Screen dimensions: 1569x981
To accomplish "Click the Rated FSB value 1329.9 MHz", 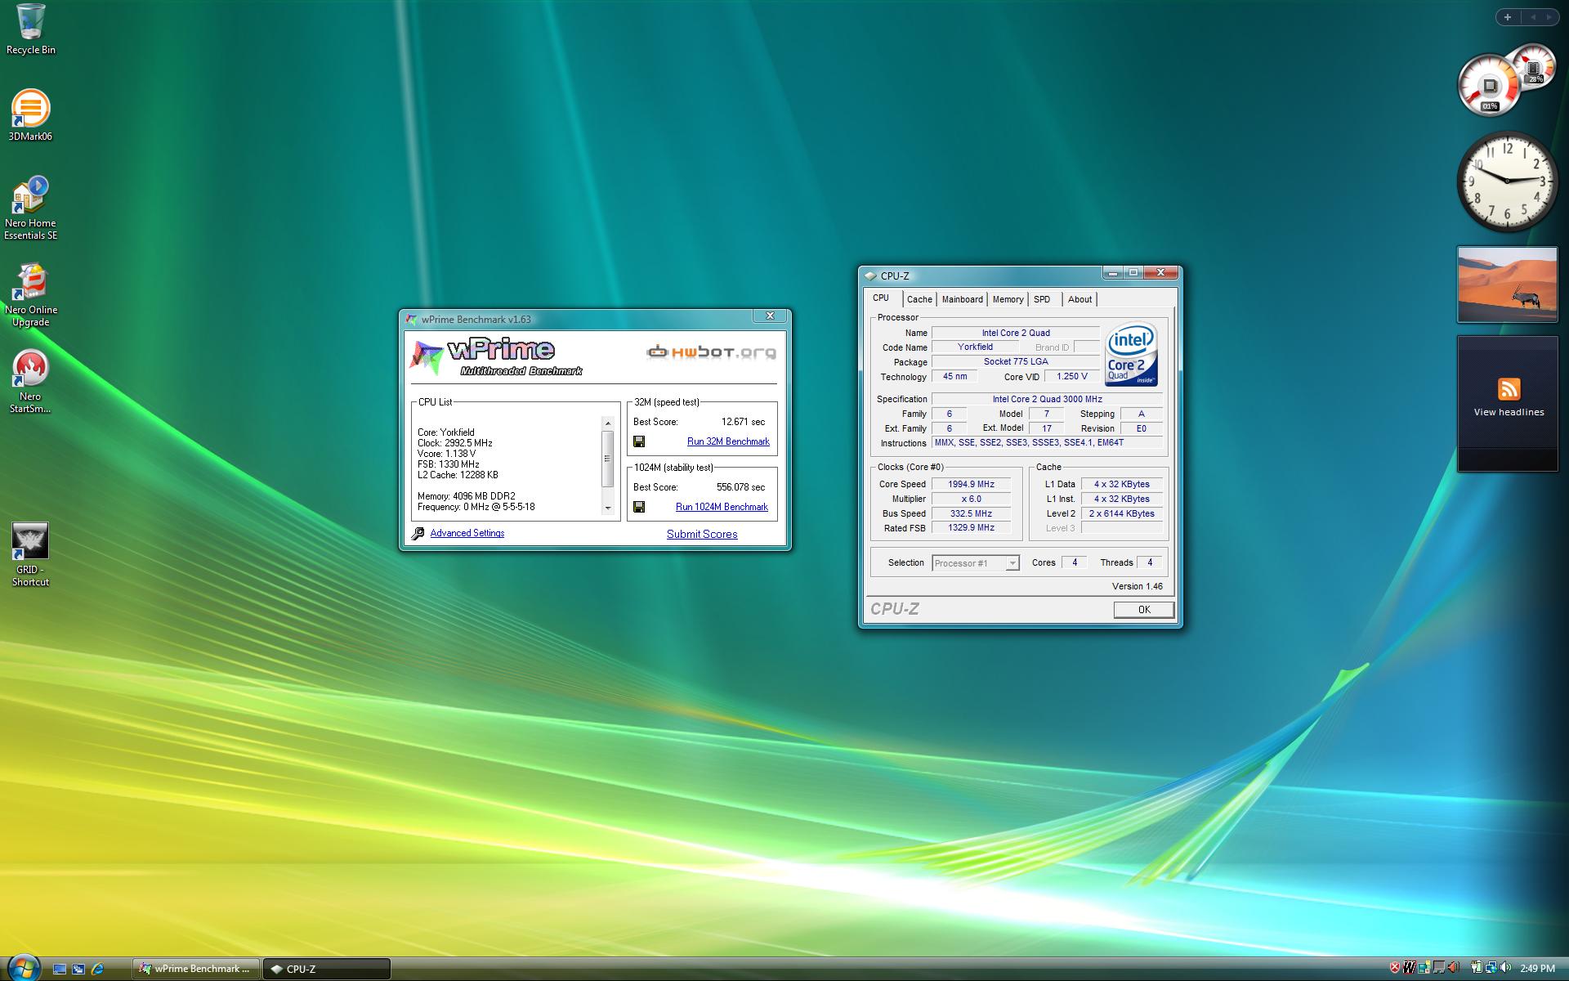I will click(971, 528).
